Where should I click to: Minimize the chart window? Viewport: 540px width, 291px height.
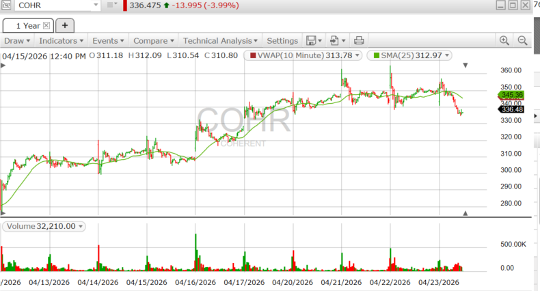[501, 5]
